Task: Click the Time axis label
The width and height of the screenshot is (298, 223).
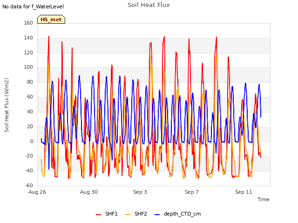Action: (264, 199)
